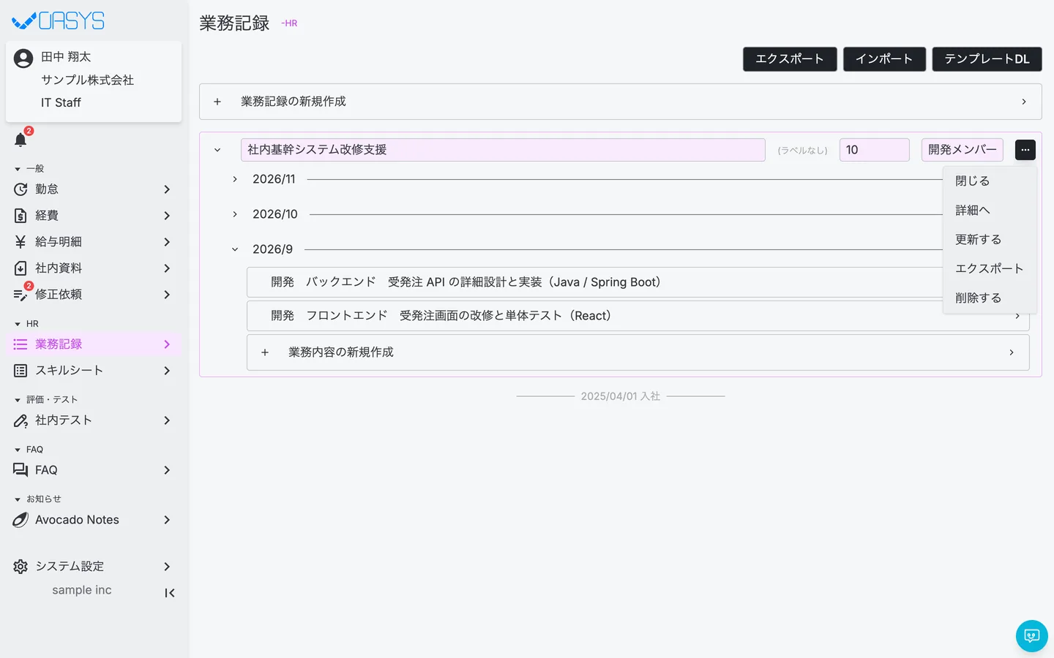The height and width of the screenshot is (658, 1054).
Task: Click the top エクスポート button
Action: point(790,59)
